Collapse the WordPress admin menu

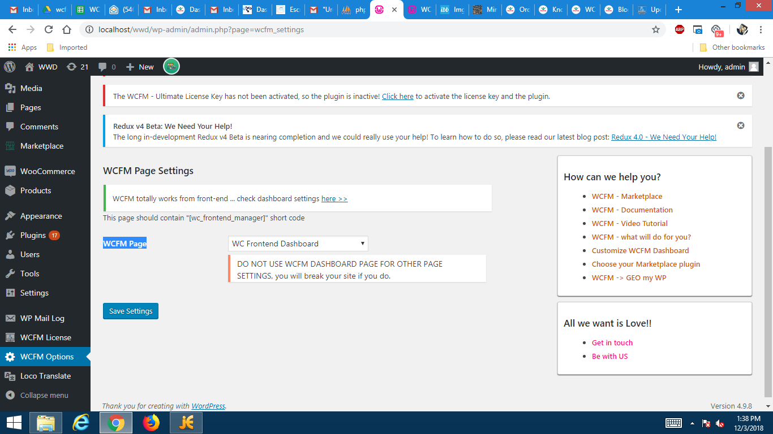pos(45,395)
